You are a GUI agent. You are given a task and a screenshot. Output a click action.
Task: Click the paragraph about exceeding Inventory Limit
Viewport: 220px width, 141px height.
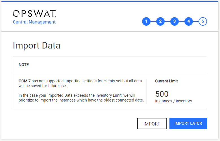81,98
